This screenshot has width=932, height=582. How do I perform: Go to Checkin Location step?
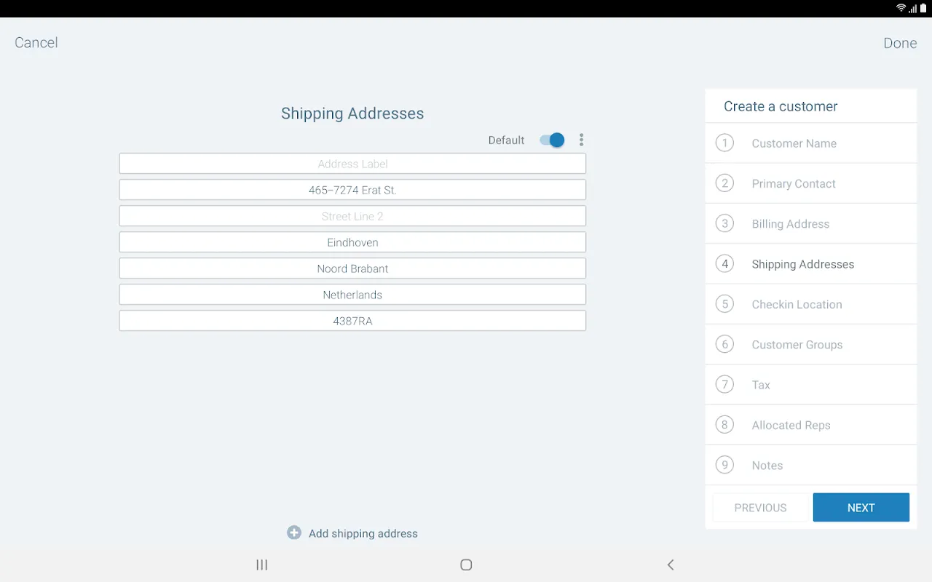(811, 304)
